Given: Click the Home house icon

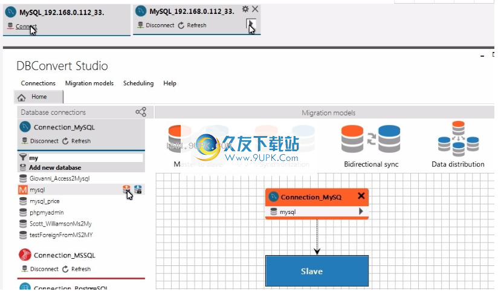Looking at the screenshot, I should tap(22, 97).
